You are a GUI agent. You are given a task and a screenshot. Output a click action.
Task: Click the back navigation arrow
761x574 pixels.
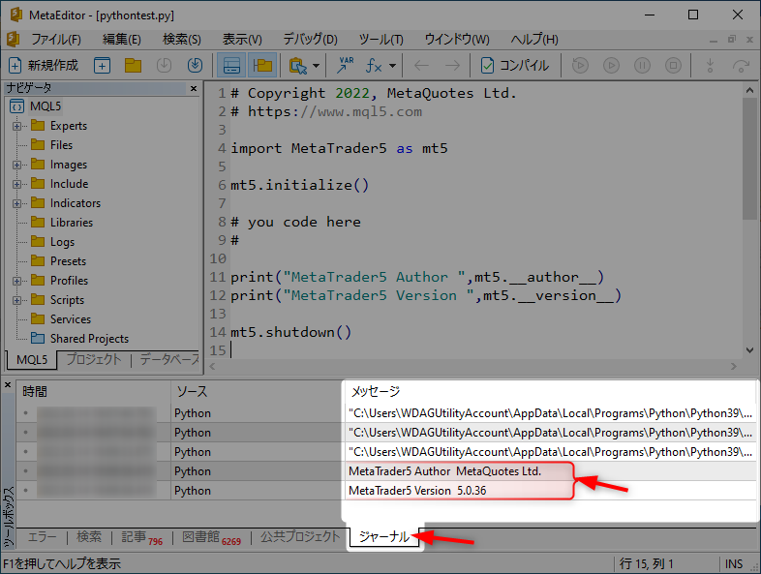421,65
